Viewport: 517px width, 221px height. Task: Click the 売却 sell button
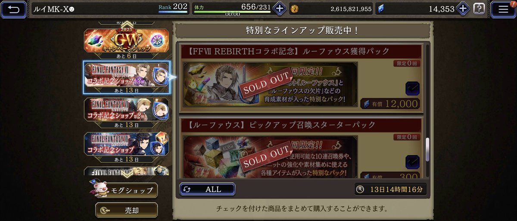pyautogui.click(x=126, y=210)
